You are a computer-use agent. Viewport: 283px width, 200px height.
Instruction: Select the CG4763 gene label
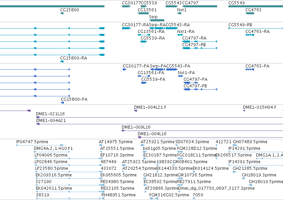[253, 10]
